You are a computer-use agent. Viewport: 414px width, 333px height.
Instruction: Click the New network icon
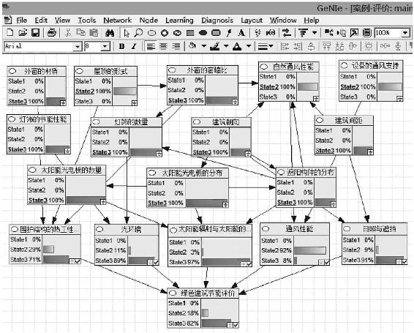point(10,33)
